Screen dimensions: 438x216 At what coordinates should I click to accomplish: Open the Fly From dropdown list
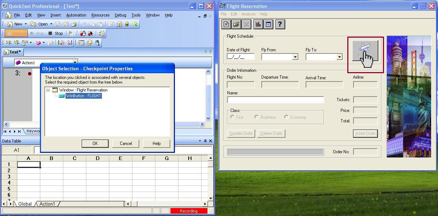295,57
